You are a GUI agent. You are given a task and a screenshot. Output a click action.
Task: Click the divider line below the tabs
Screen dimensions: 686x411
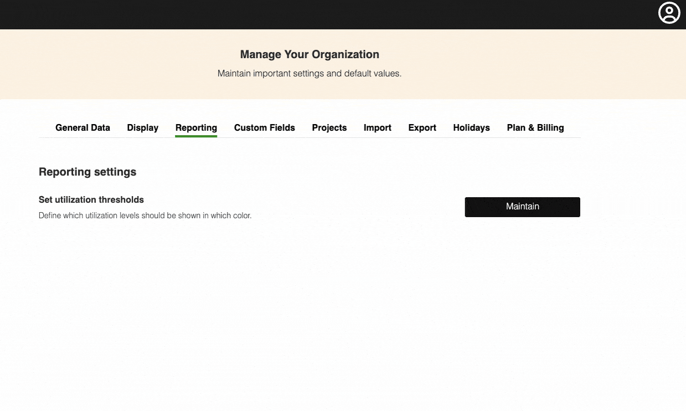pos(388,137)
